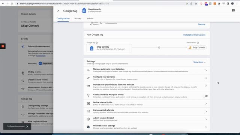Open List unwanted referrals chevron

pyautogui.click(x=206, y=111)
